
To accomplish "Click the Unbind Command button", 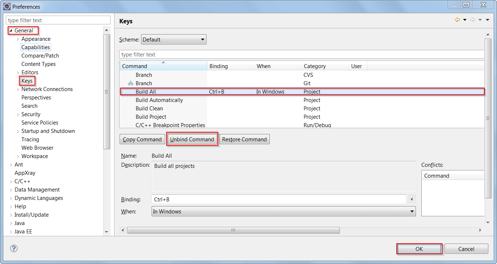I will point(192,139).
